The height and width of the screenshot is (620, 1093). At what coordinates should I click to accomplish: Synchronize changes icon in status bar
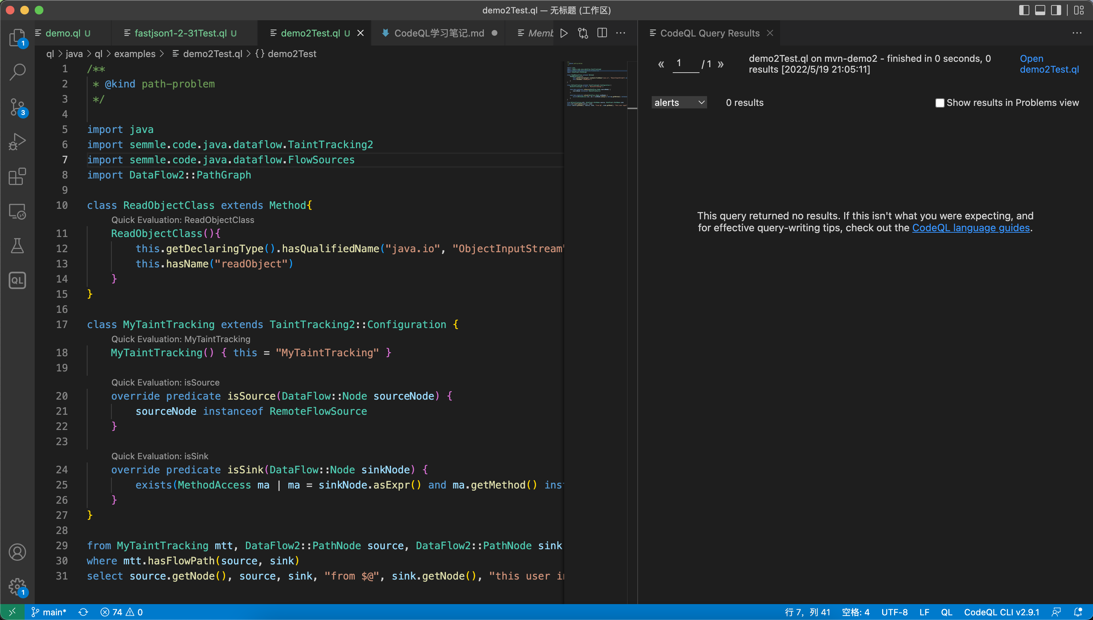pyautogui.click(x=83, y=612)
